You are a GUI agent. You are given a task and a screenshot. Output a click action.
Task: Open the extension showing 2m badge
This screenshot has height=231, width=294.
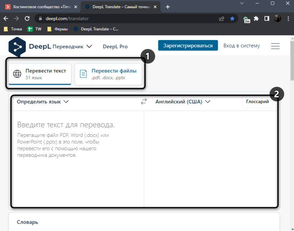click(x=246, y=19)
